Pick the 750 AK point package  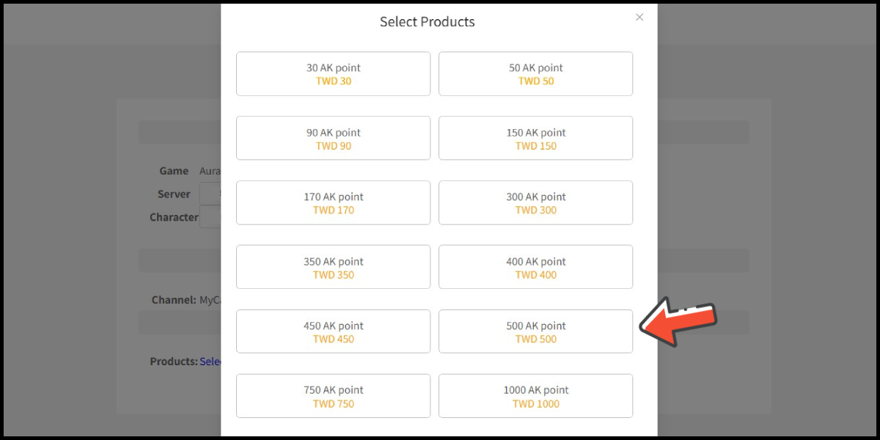333,396
